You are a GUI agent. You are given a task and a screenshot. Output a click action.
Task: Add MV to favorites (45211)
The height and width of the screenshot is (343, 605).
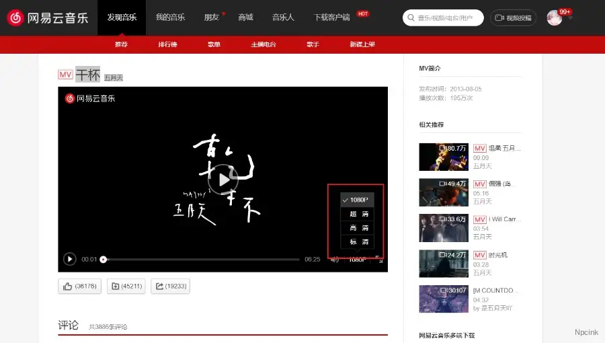[126, 287]
